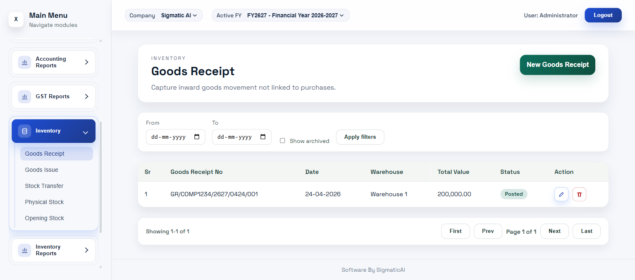
Task: Click the GST Reports bar chart icon
Action: tap(24, 97)
